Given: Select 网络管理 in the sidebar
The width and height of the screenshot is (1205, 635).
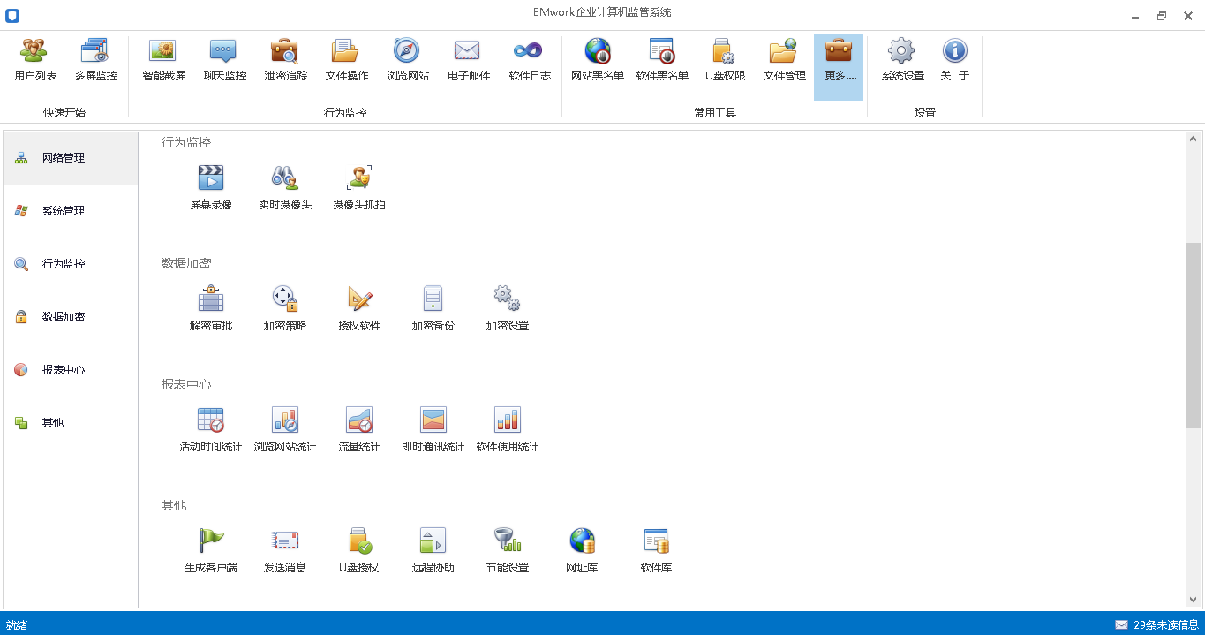Looking at the screenshot, I should tap(71, 158).
